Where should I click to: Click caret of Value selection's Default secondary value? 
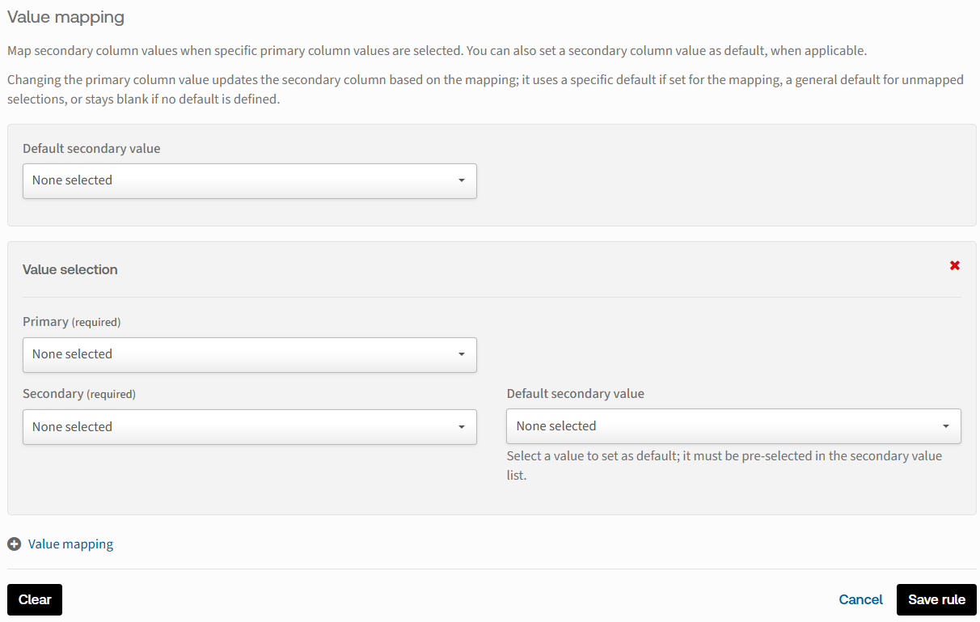946,426
